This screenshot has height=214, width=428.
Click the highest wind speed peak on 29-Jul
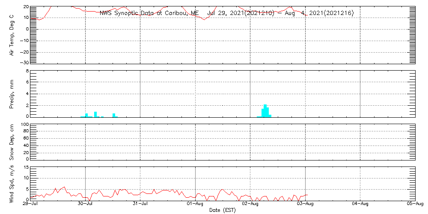pyautogui.click(x=64, y=187)
